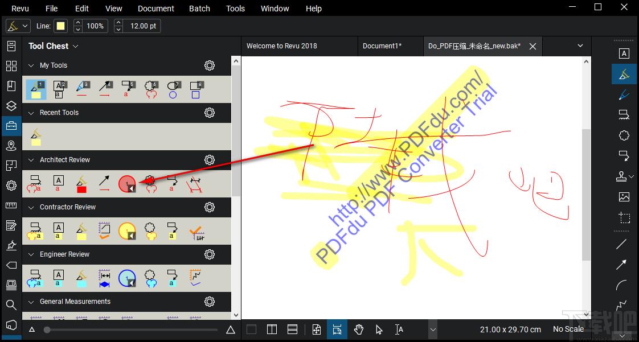639x342 pixels.
Task: Activate Select Text tool in bottom bar
Action: pyautogui.click(x=399, y=330)
